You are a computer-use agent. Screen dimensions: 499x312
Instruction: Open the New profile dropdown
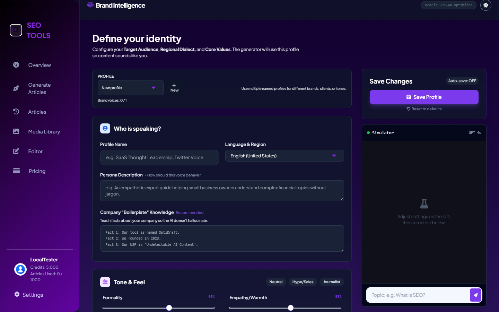[130, 88]
